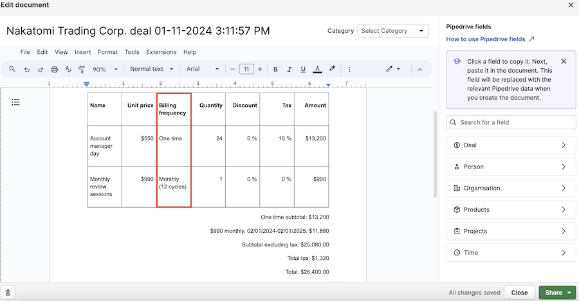Click the document title text
The height and width of the screenshot is (301, 579).
pos(138,31)
